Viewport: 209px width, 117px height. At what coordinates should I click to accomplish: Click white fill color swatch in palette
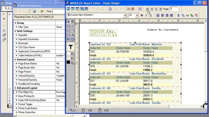[x=68, y=54]
